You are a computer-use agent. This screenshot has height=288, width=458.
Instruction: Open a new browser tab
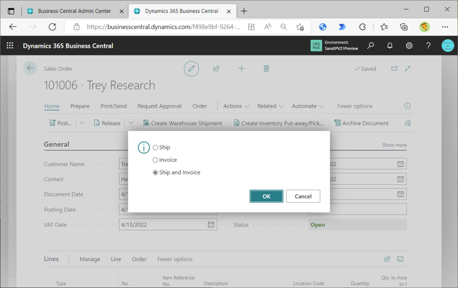244,11
